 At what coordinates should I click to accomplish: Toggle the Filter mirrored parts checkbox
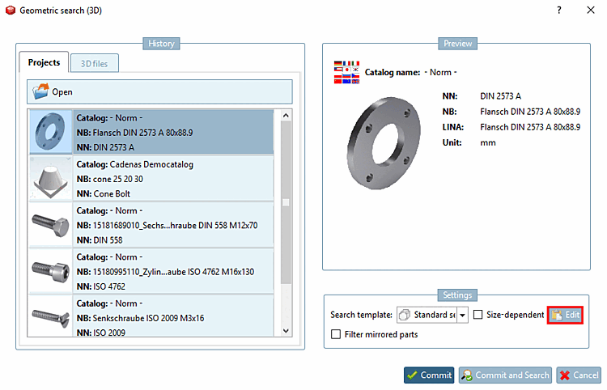pyautogui.click(x=336, y=334)
